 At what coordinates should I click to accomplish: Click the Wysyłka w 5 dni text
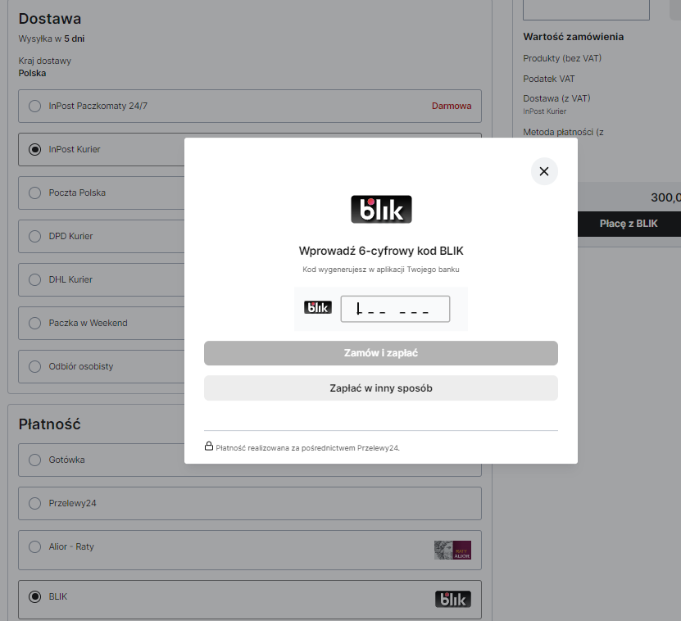52,39
